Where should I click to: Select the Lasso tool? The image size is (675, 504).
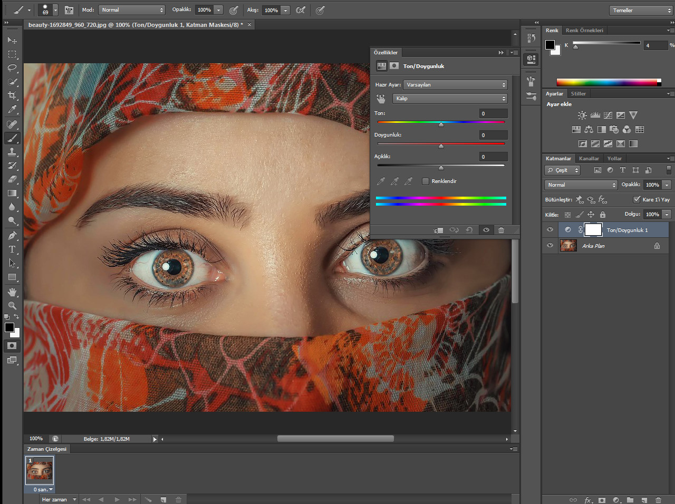12,68
